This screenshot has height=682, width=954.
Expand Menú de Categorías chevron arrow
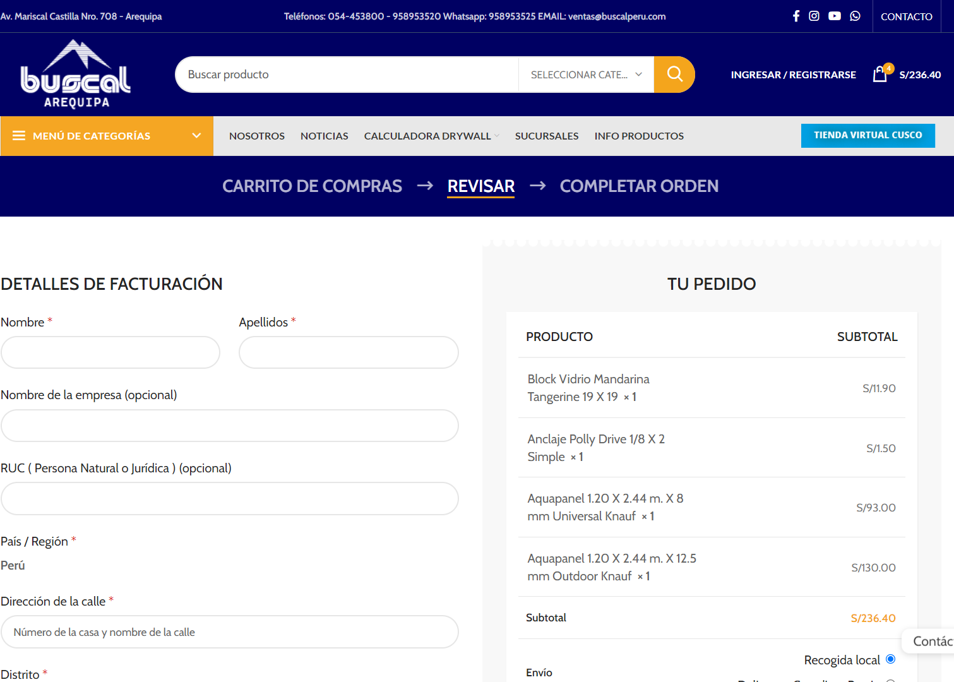196,136
